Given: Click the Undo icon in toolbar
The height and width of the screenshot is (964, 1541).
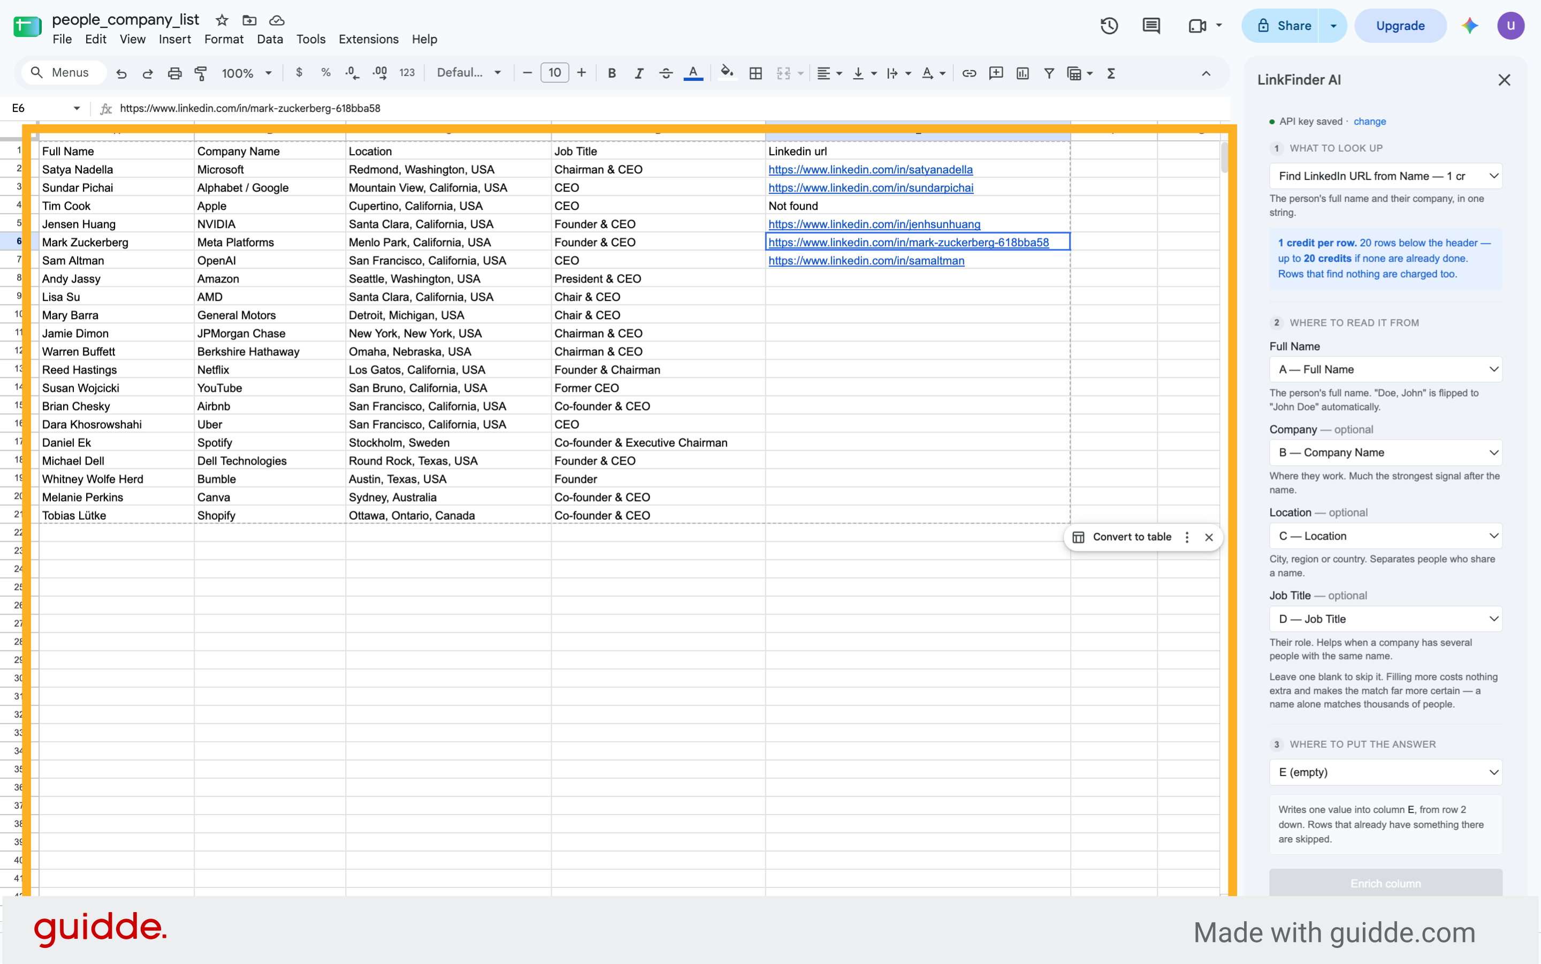Looking at the screenshot, I should pyautogui.click(x=121, y=73).
